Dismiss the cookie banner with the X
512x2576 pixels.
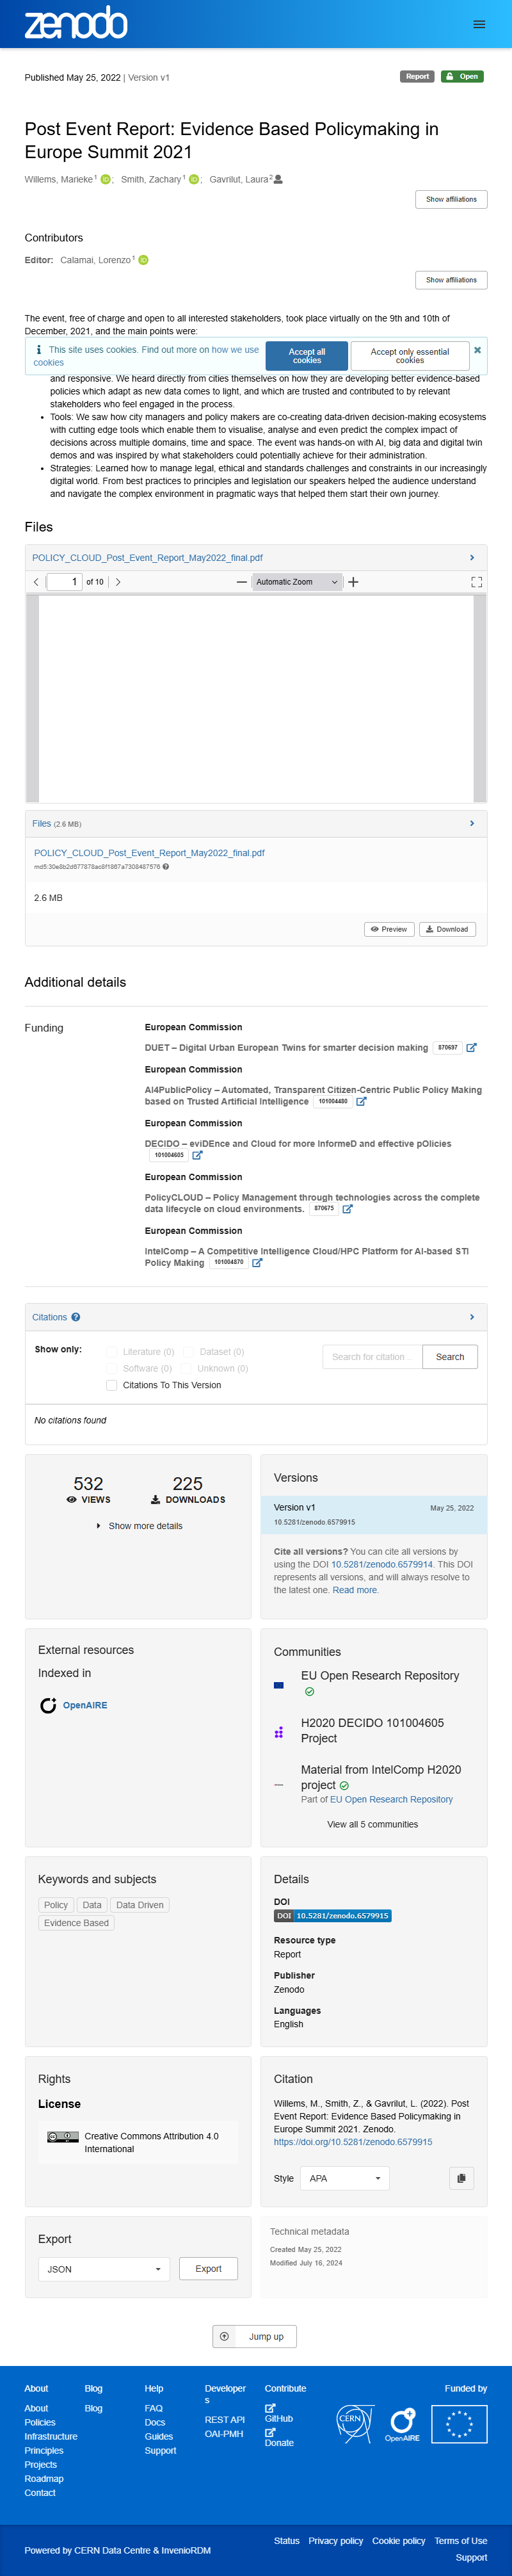477,350
